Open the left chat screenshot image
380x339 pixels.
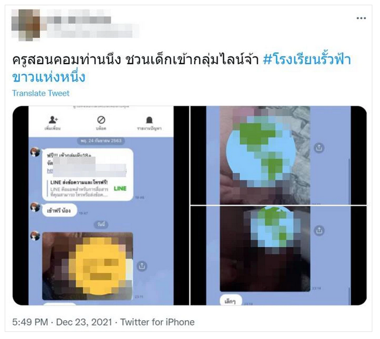(x=101, y=206)
